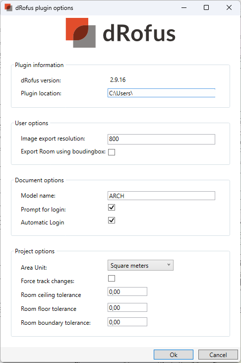Select the Room ceiling tolerance field

pos(127,291)
